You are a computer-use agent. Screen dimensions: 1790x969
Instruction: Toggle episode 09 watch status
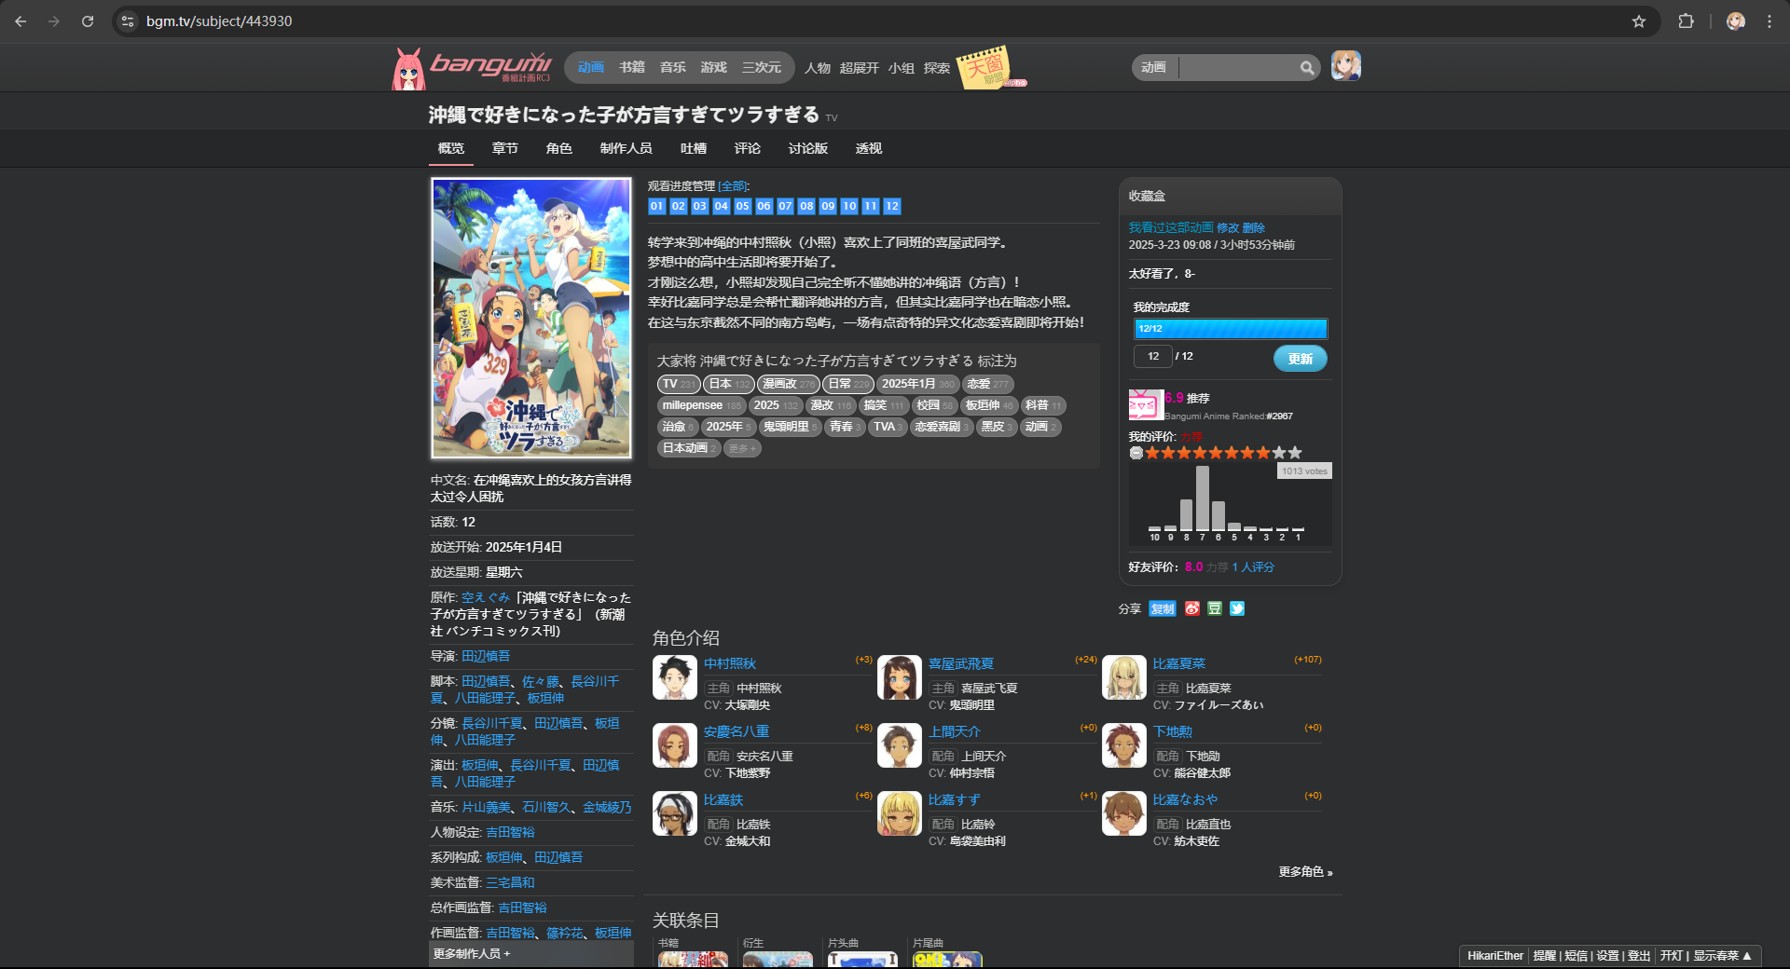[828, 206]
